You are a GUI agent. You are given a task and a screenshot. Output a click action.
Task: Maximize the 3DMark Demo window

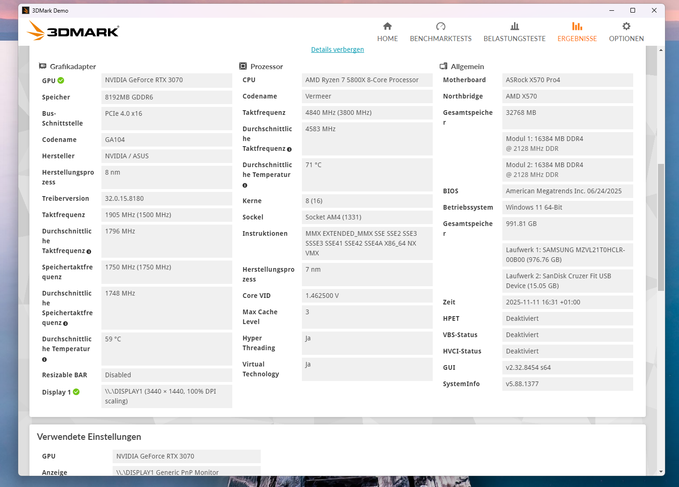click(x=633, y=10)
